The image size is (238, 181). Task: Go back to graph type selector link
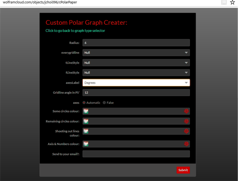(x=75, y=31)
